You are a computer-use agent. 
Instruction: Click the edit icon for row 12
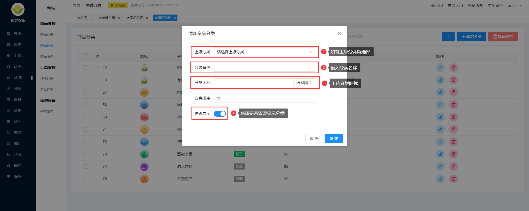[440, 68]
